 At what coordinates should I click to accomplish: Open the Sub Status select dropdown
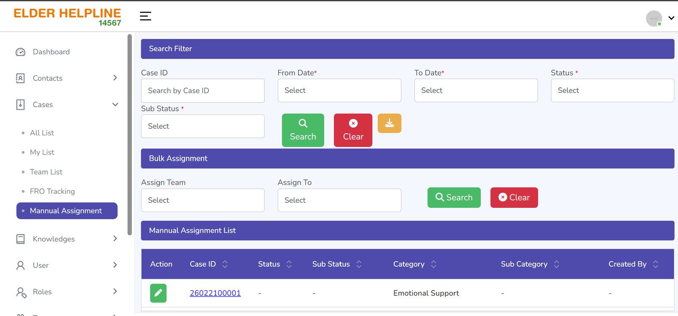tap(203, 126)
